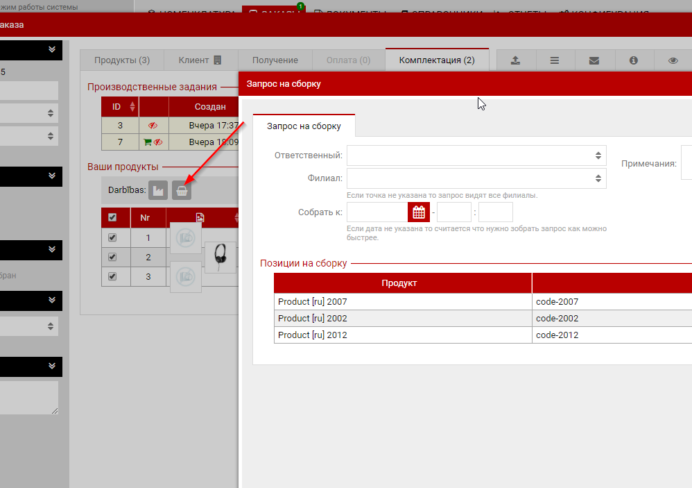Uncheck the checkbox for product row 1

point(112,237)
